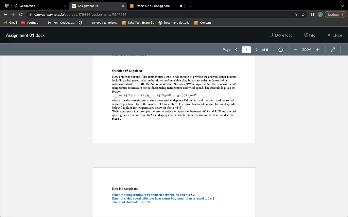Click the Assignment 01.docx file title
Screen dimensions: 348x217
[25, 35]
